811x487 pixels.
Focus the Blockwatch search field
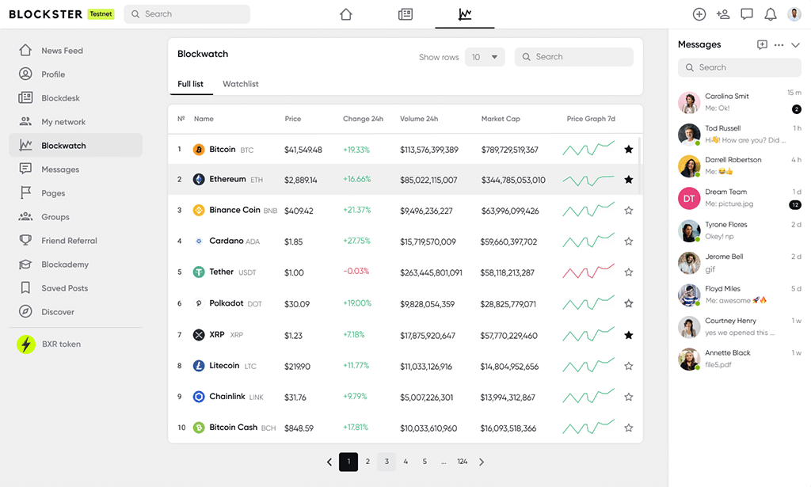pos(573,57)
